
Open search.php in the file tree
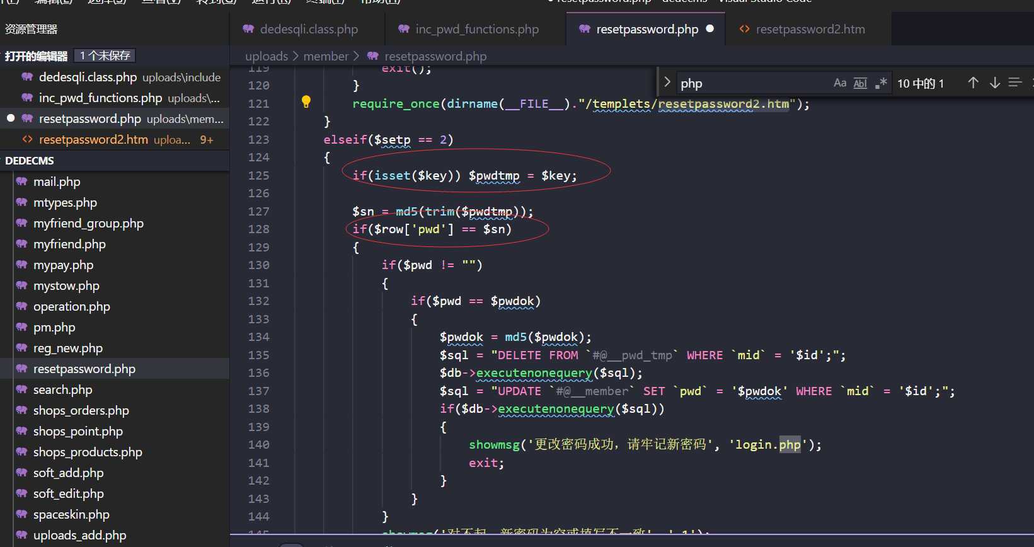click(x=115, y=389)
